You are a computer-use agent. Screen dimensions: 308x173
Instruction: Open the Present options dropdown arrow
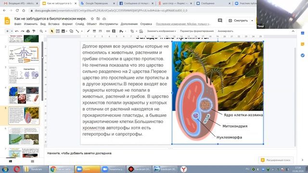(x=252, y=20)
